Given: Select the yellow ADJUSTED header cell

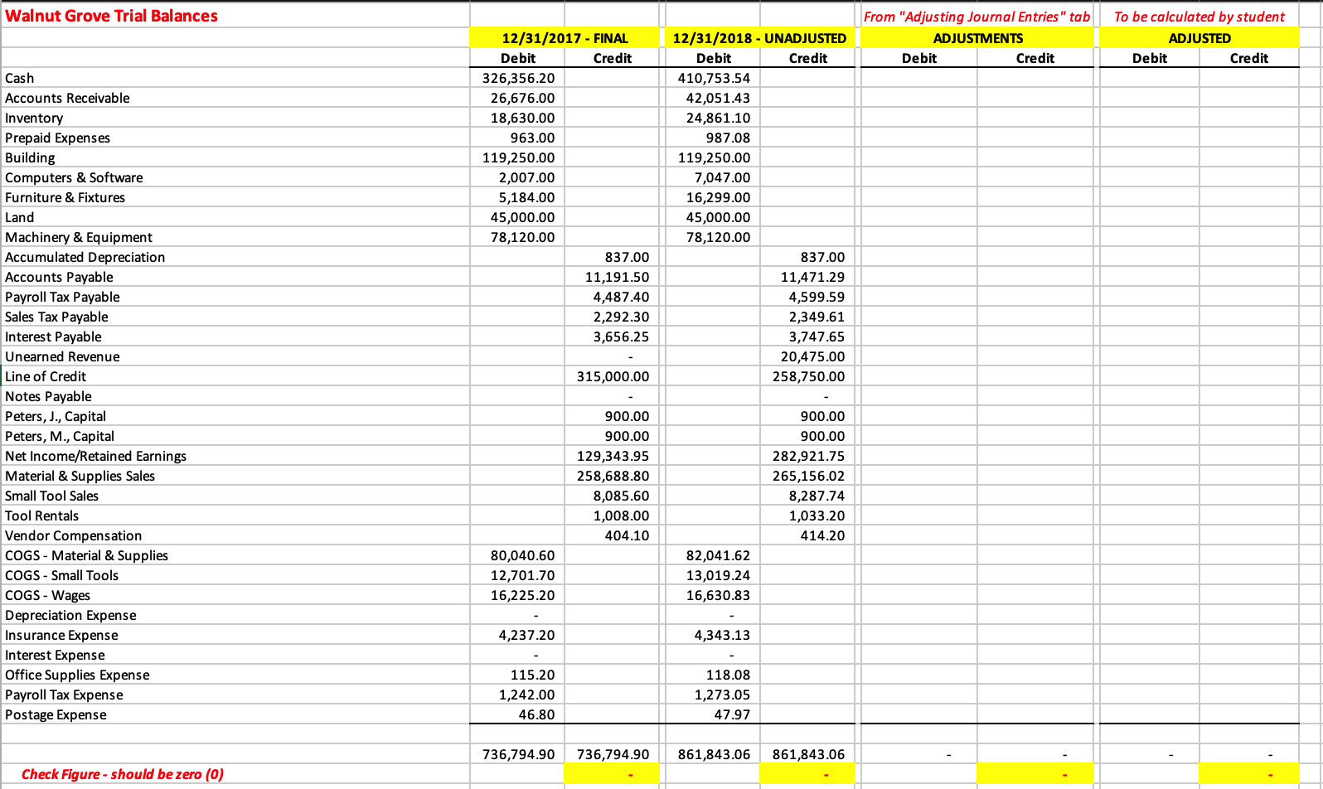Looking at the screenshot, I should (1199, 38).
